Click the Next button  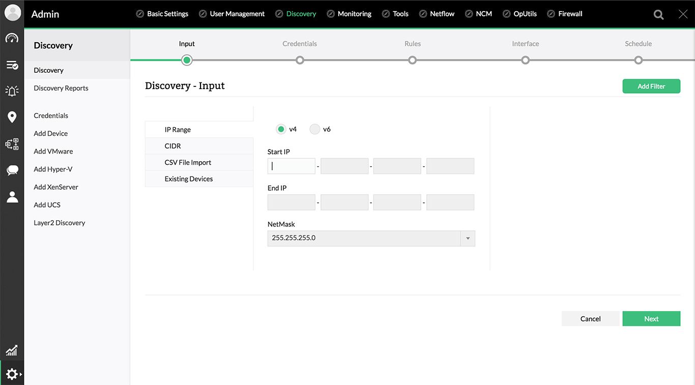point(651,319)
